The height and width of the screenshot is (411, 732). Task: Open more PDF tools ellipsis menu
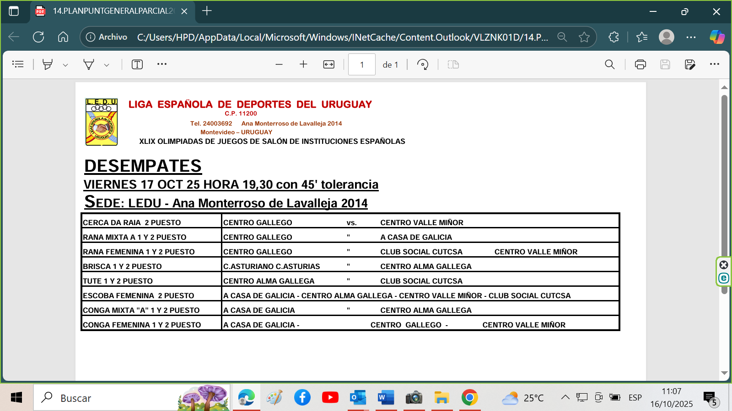[162, 64]
